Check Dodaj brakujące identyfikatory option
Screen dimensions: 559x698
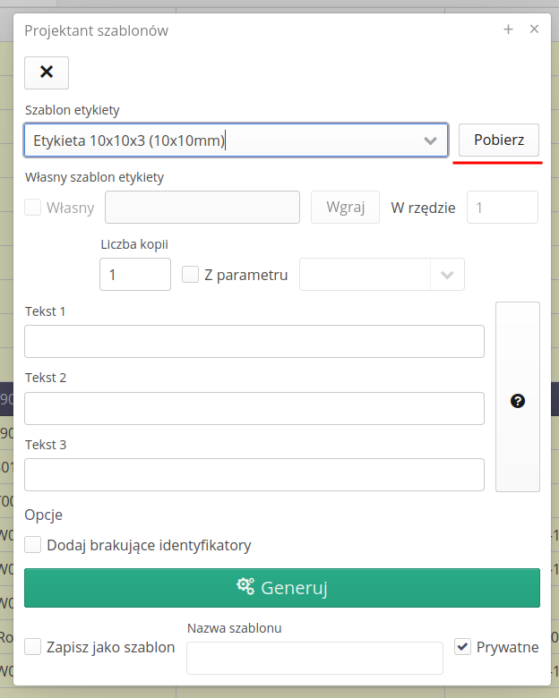tap(33, 545)
